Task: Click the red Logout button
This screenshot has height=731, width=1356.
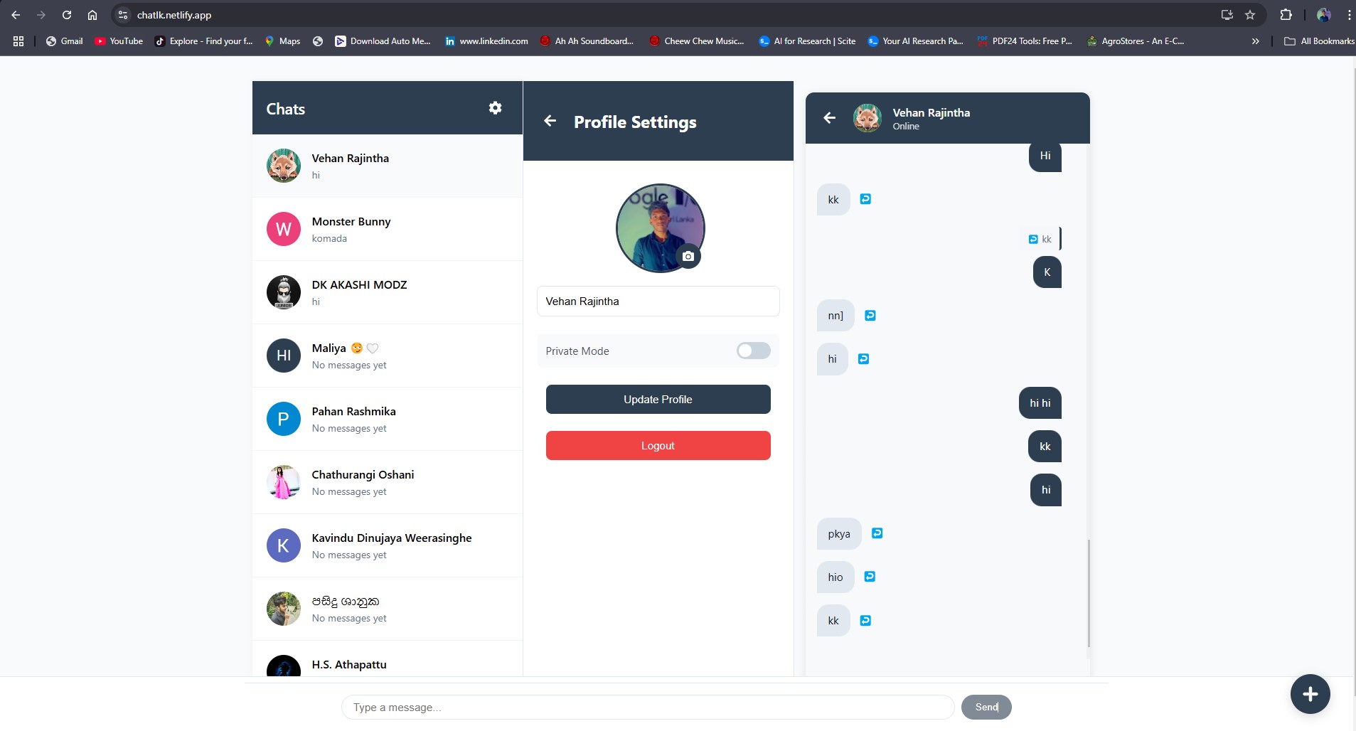Action: pos(657,445)
